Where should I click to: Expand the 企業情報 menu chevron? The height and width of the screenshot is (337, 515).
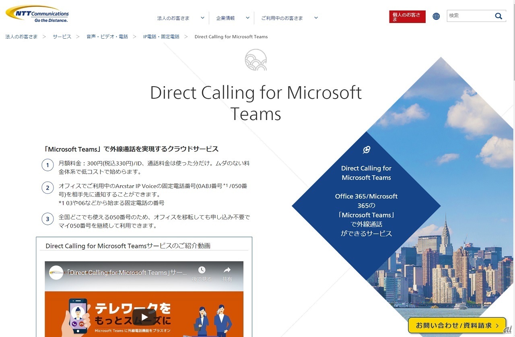click(x=247, y=18)
